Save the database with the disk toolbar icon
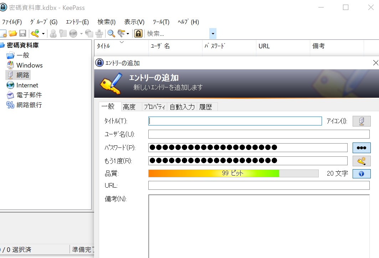 point(22,33)
